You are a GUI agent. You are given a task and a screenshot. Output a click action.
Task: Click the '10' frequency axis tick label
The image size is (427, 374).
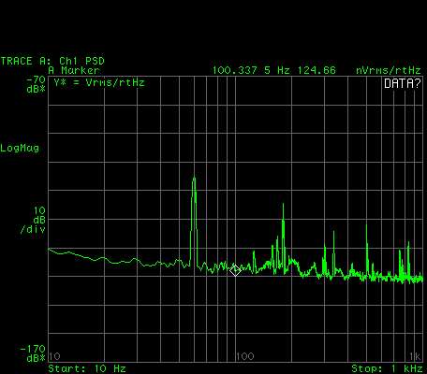coord(55,356)
